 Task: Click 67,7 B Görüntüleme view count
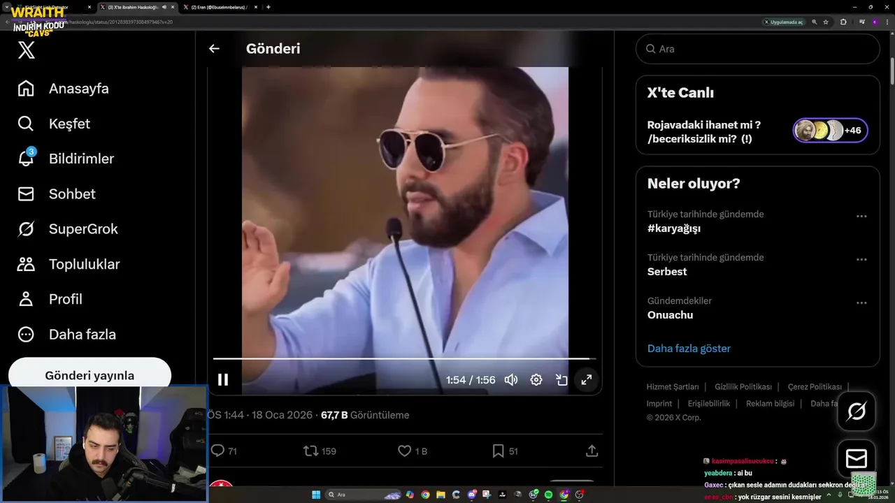(365, 415)
